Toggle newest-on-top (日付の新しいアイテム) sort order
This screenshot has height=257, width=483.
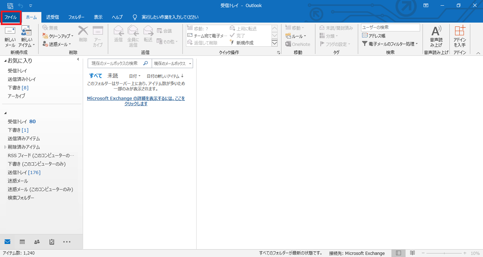click(x=165, y=76)
